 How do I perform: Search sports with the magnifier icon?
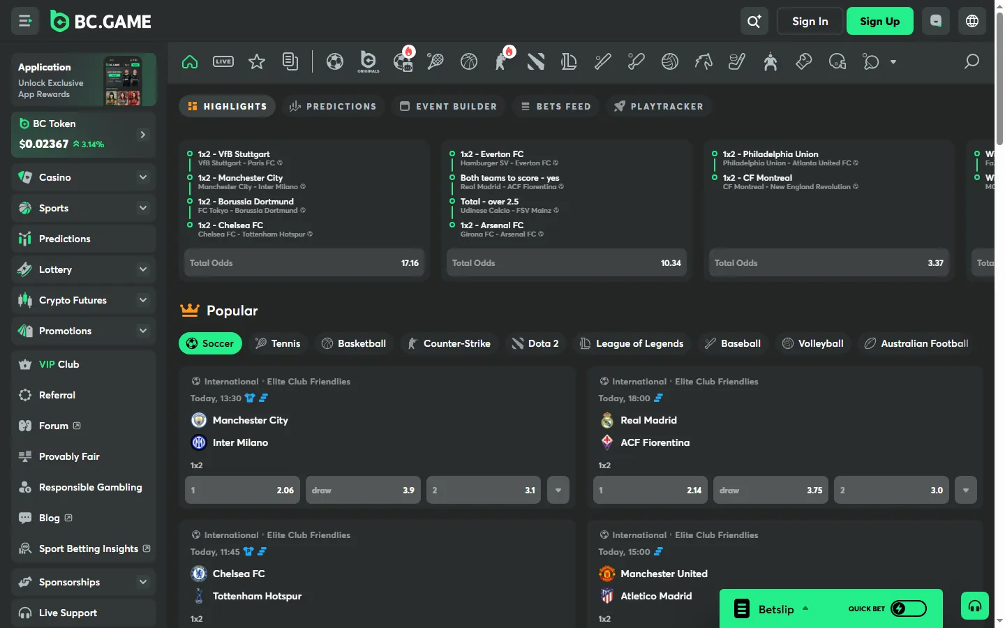click(971, 61)
